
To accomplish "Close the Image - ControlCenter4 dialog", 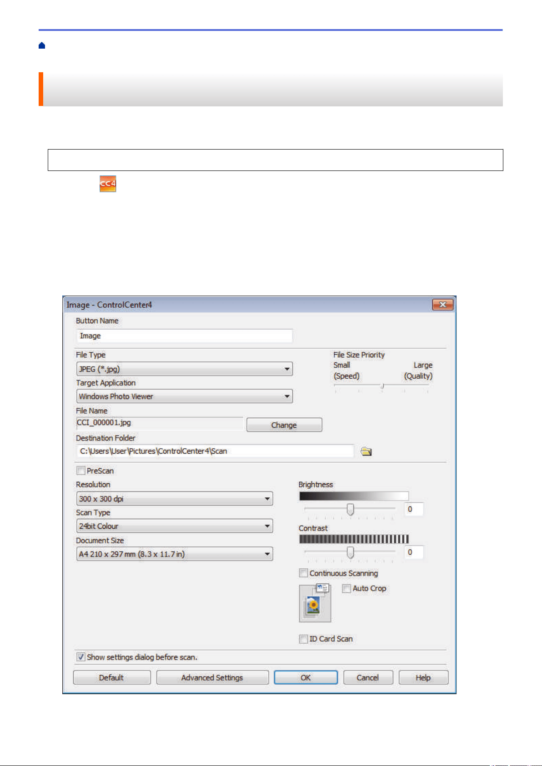I will click(442, 305).
